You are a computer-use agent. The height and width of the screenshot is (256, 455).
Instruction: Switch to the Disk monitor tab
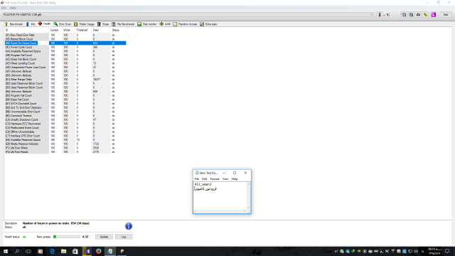147,24
